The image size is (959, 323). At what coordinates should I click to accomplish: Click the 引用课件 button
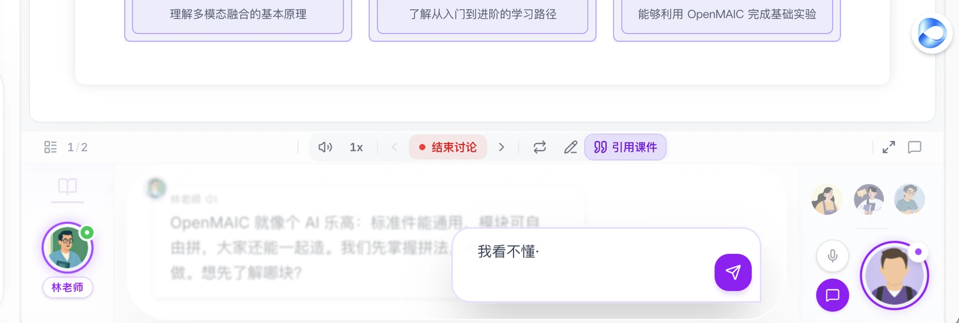625,147
